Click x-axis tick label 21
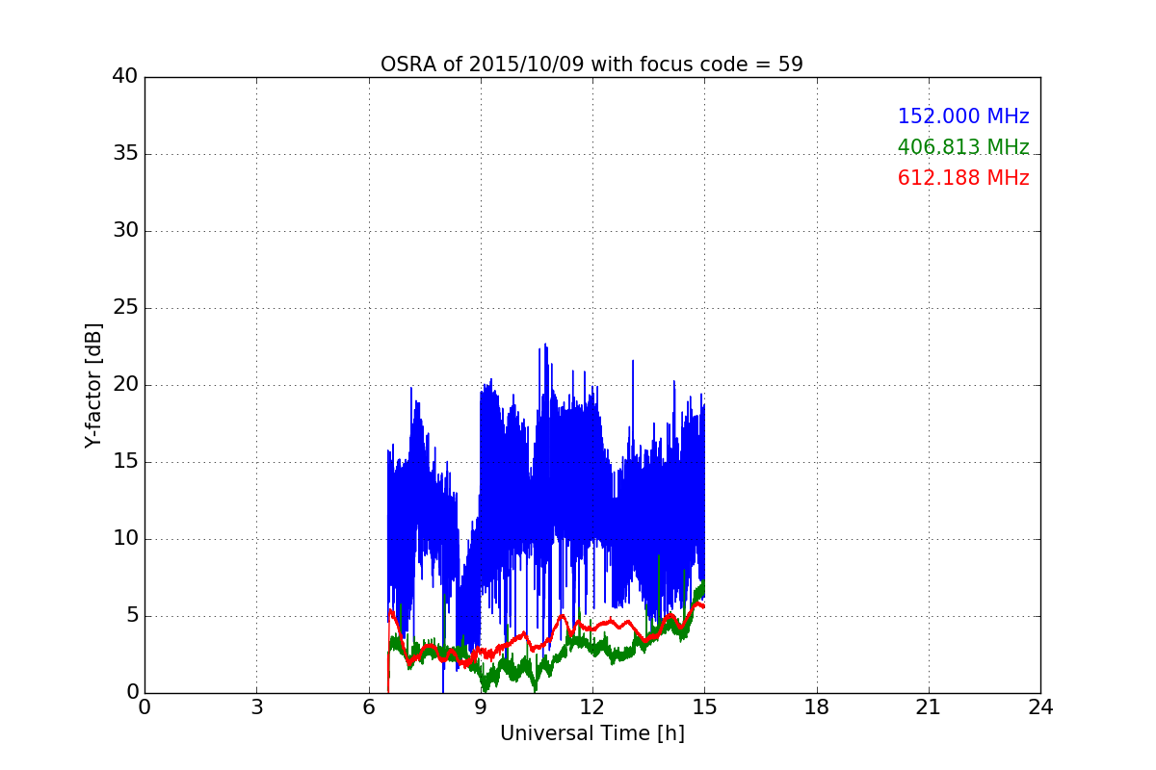The height and width of the screenshot is (770, 1156). pyautogui.click(x=929, y=707)
